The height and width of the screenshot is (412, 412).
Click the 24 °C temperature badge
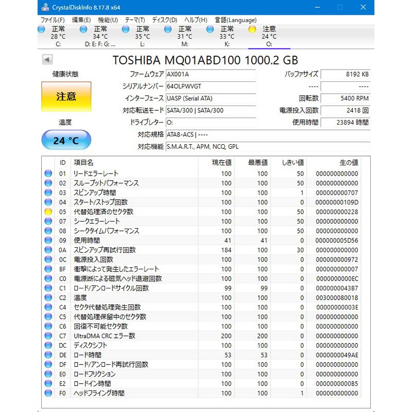(x=66, y=140)
